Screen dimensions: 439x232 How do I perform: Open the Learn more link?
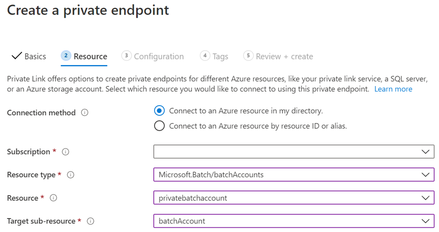pyautogui.click(x=393, y=89)
